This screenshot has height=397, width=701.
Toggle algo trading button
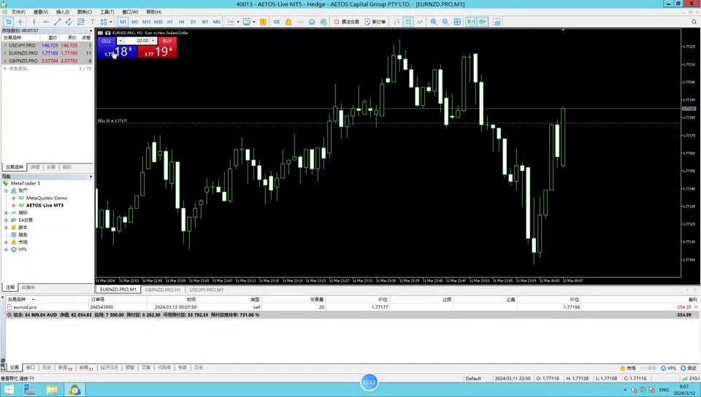347,22
